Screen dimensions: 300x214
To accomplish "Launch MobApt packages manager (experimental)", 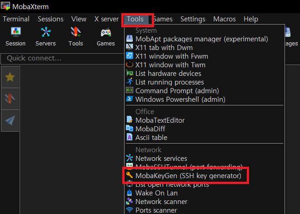I will click(x=202, y=39).
